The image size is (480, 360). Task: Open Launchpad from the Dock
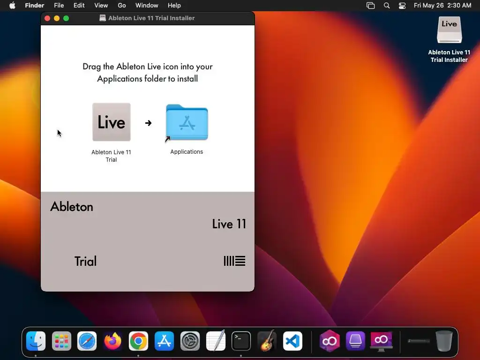click(x=61, y=341)
